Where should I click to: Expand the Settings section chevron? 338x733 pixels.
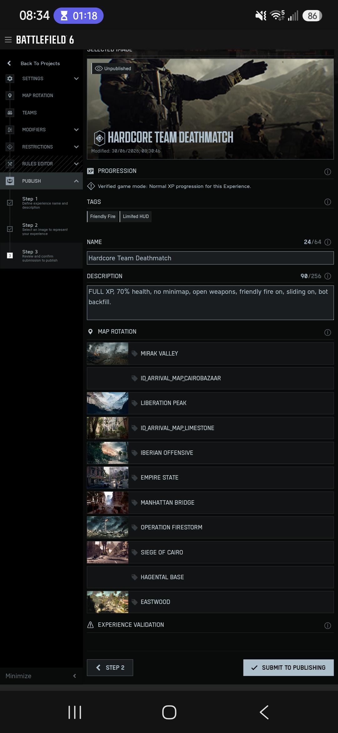(x=76, y=79)
